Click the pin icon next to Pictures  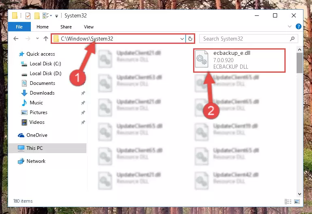[83, 112]
